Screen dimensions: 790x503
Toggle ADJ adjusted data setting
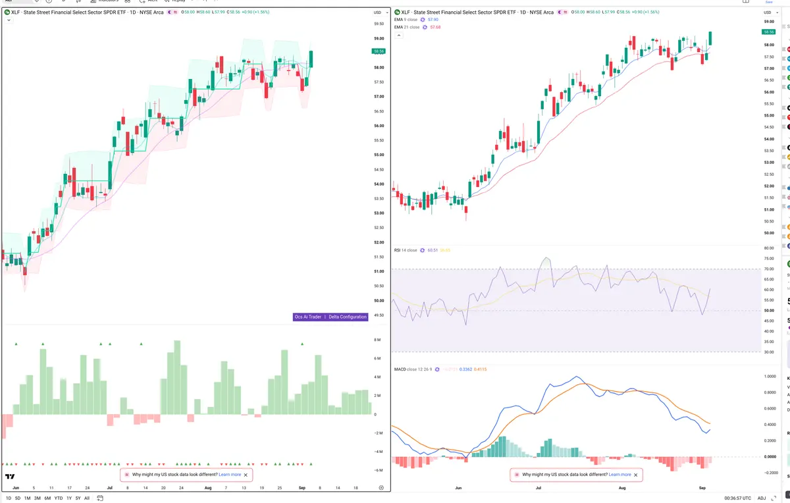[x=762, y=498]
